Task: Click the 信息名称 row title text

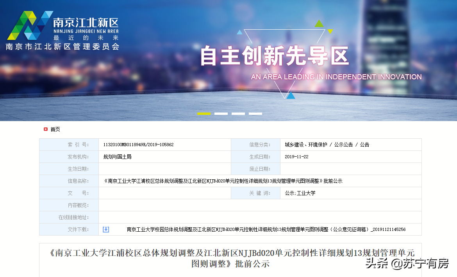Action: 223,181
